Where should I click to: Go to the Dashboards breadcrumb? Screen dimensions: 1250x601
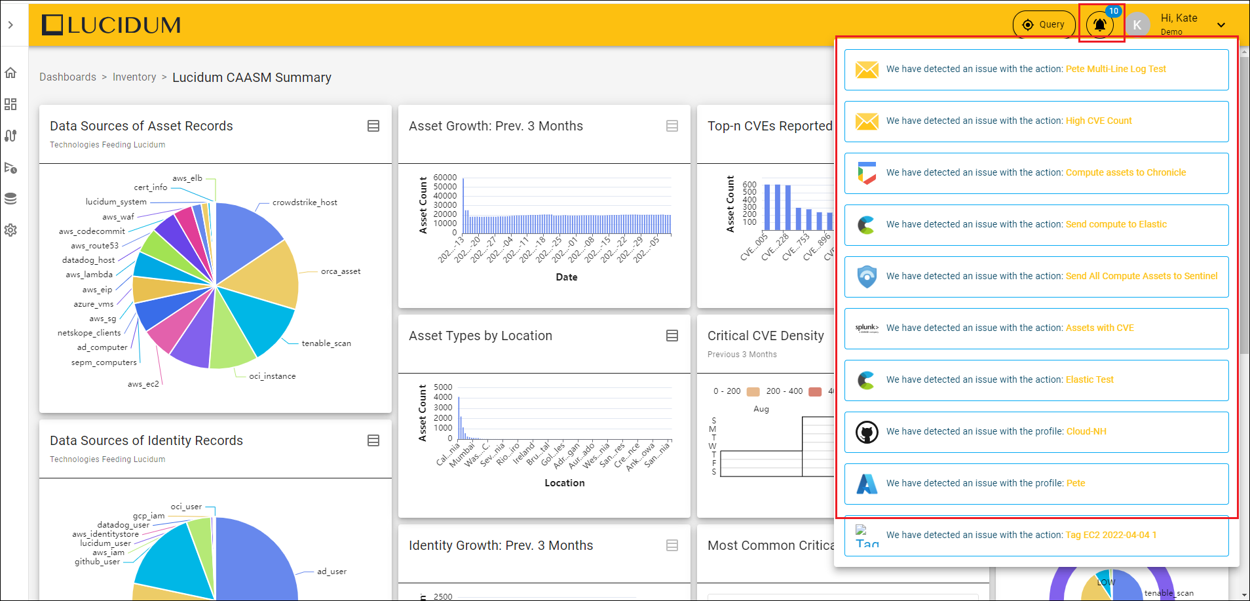[67, 77]
